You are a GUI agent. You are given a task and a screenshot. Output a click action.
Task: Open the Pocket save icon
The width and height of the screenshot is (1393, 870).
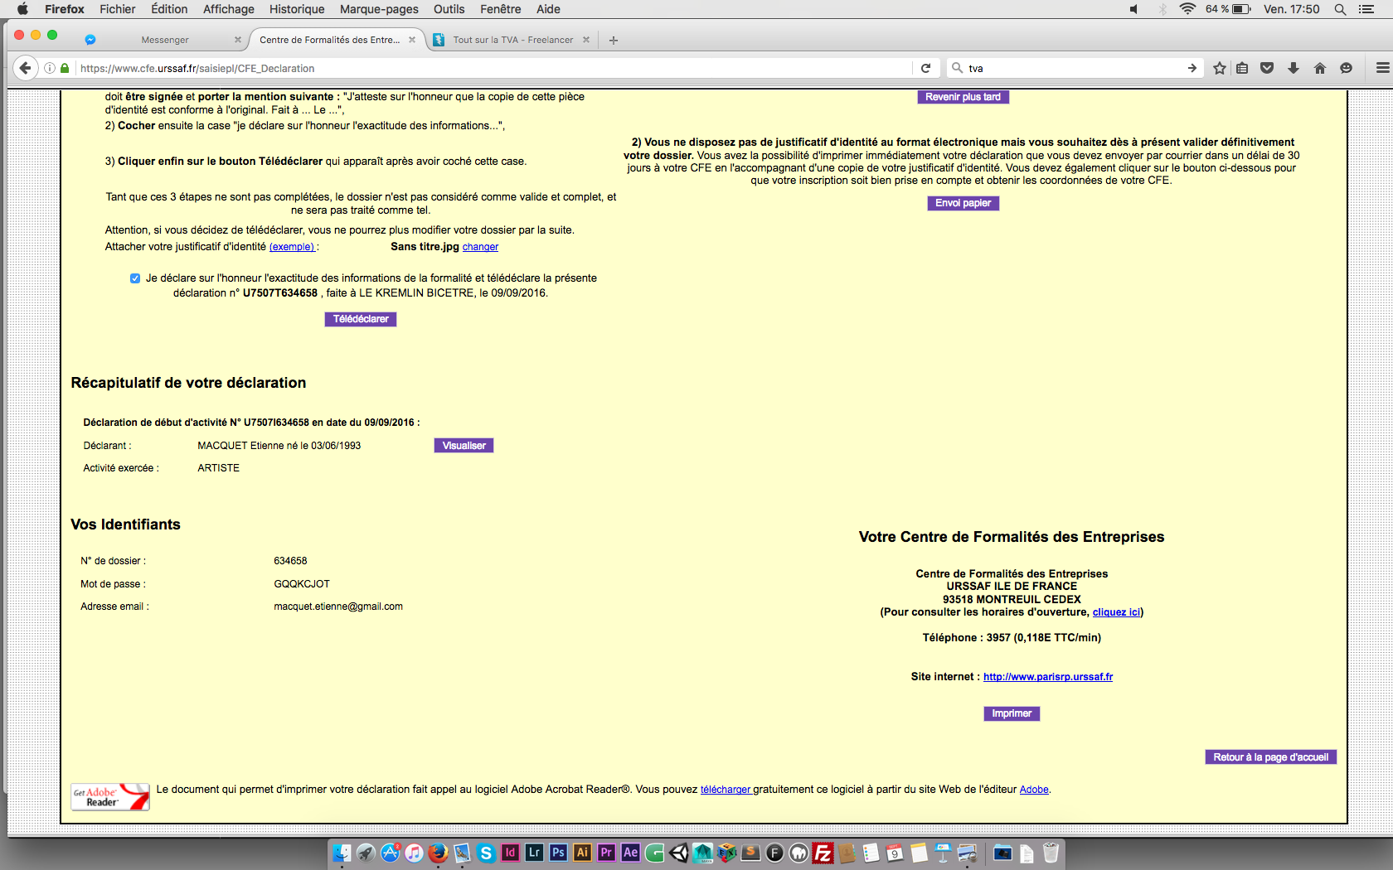(1267, 68)
